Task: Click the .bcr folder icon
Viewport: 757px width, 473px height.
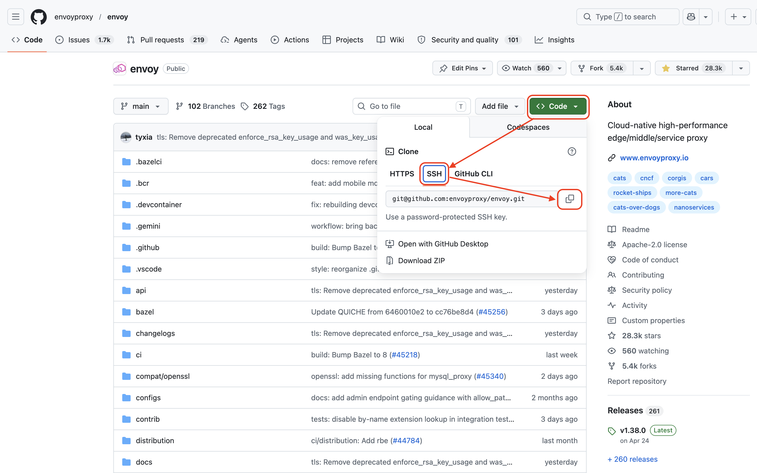Action: click(126, 183)
